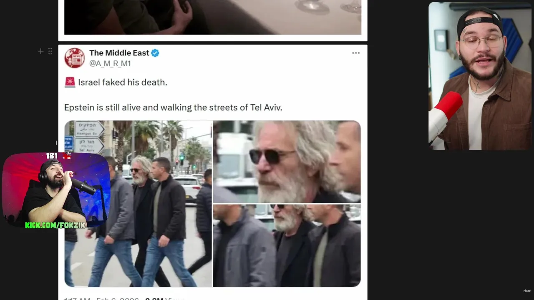Open the lower-right photo of three men
534x300 pixels.
(x=287, y=245)
